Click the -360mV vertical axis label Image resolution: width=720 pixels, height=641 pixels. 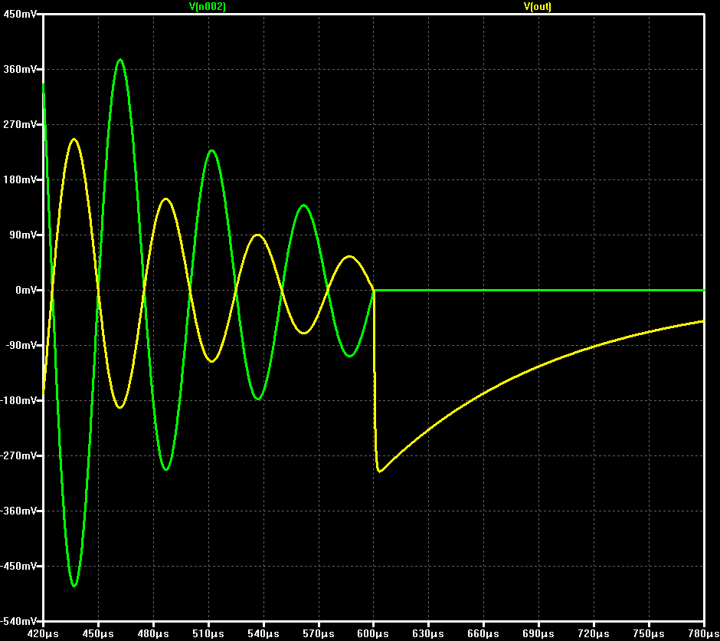tap(18, 511)
